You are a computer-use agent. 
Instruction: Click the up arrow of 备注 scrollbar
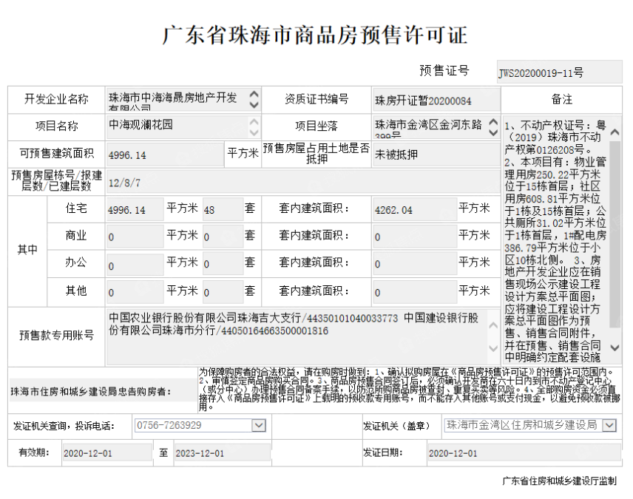pos(615,132)
